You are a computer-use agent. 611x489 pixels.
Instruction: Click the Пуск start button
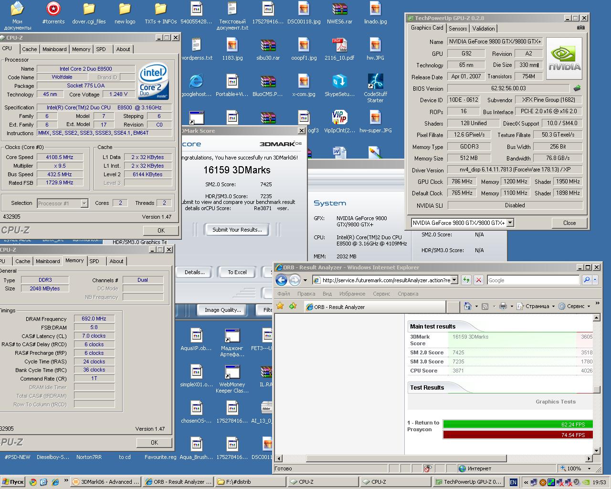point(13,482)
